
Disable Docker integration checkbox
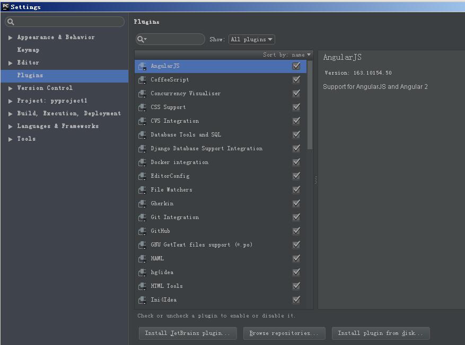[x=296, y=162]
